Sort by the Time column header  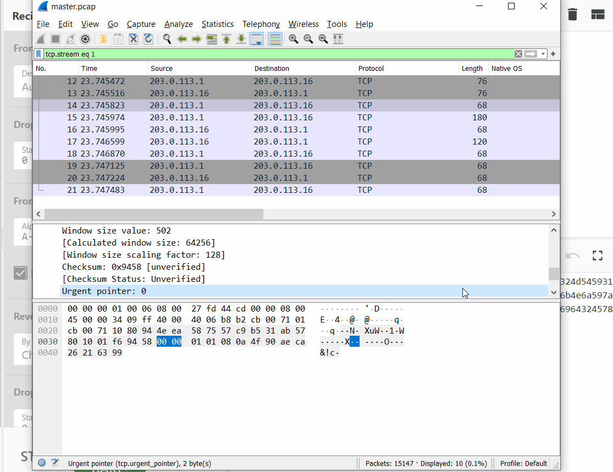[113, 68]
